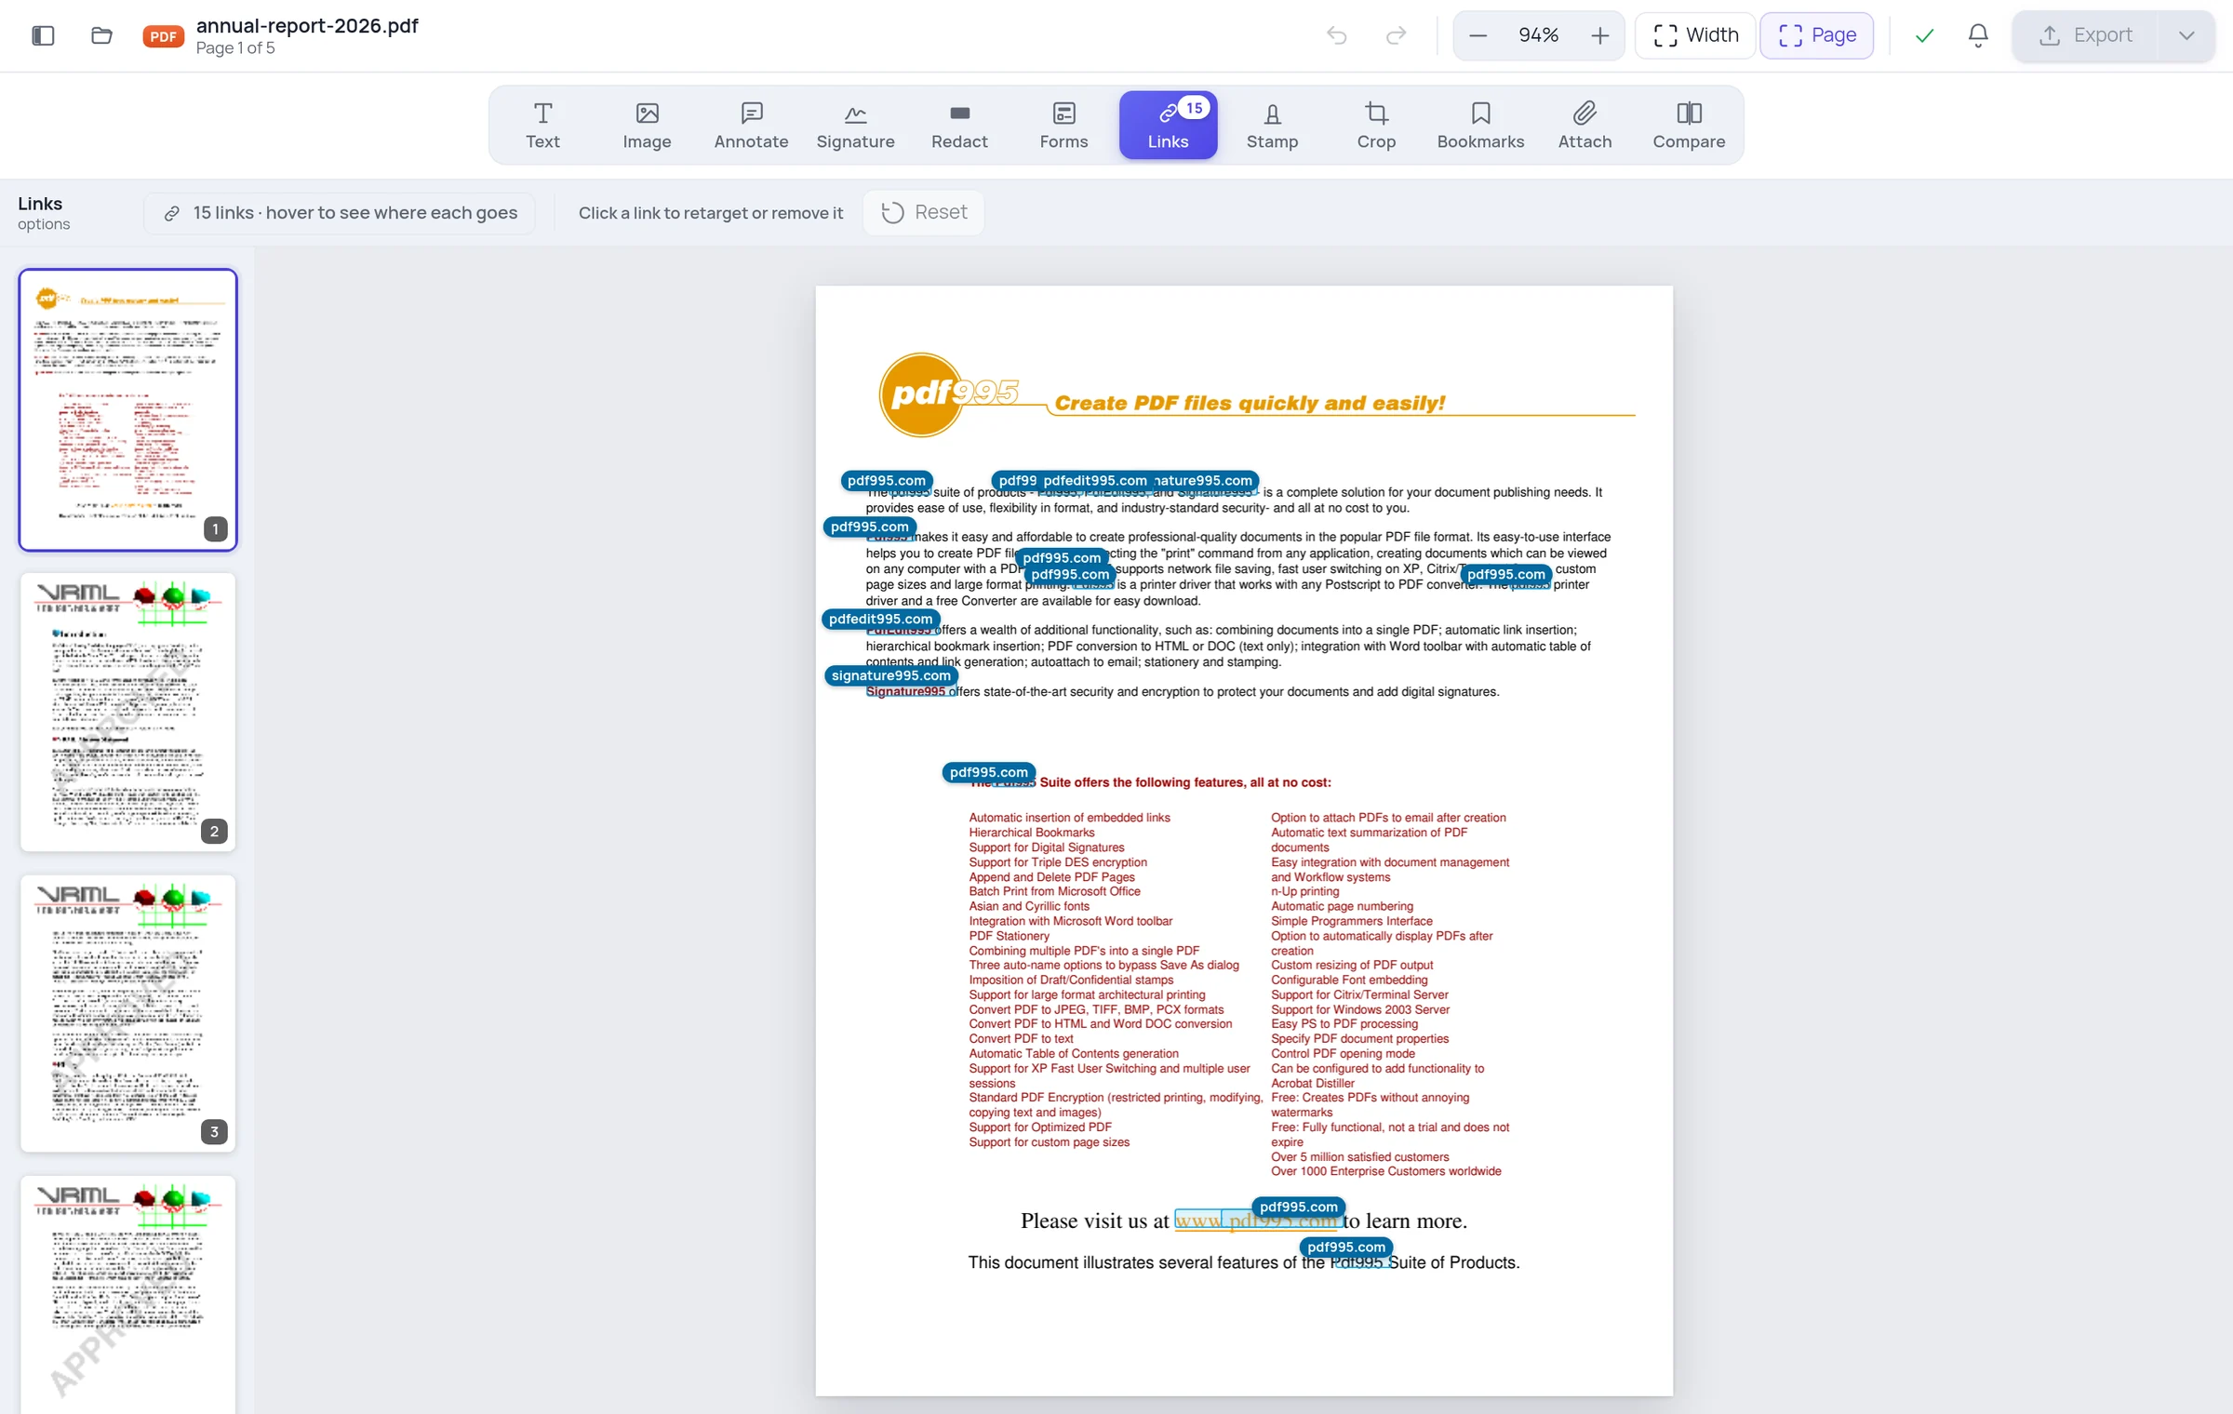This screenshot has width=2233, height=1414.
Task: Select page 3 thumbnail
Action: [128, 1013]
